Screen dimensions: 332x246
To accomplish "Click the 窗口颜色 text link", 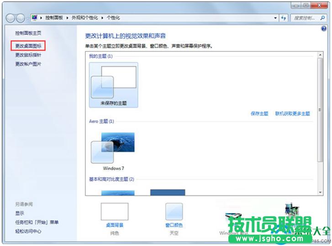I will click(x=174, y=225).
